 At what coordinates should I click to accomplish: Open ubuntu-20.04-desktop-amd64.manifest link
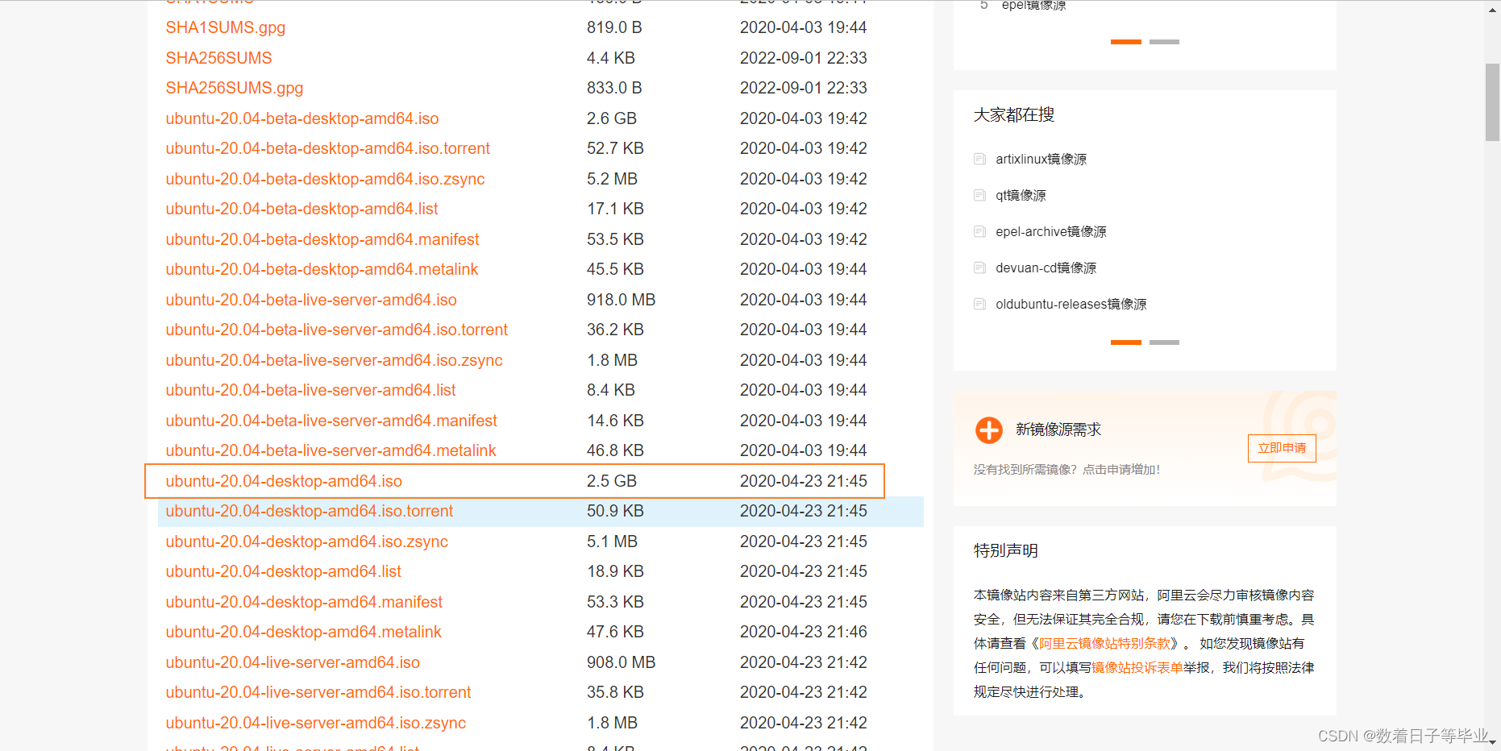point(304,602)
